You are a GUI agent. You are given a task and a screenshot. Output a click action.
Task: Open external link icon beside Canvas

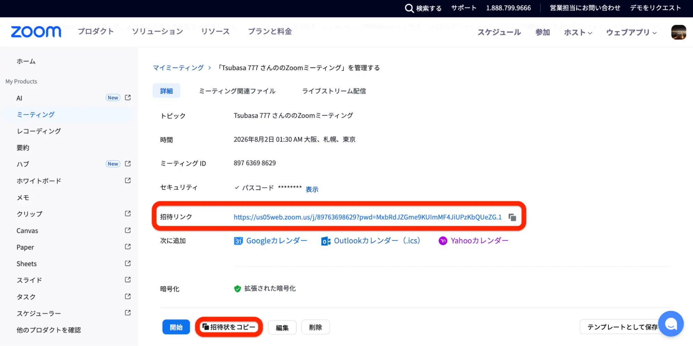[128, 230]
